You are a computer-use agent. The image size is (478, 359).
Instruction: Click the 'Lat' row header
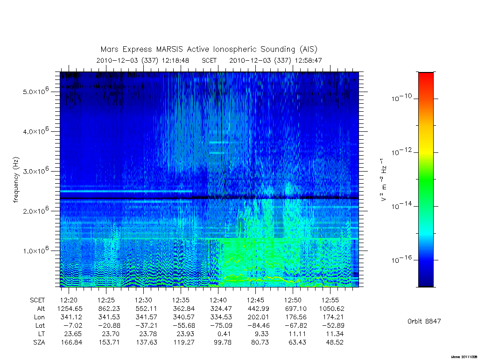(x=40, y=325)
